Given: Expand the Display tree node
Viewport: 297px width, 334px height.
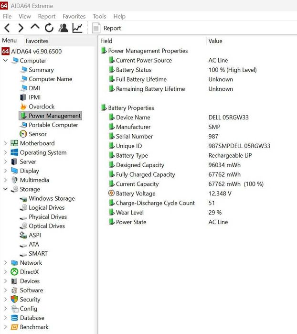Looking at the screenshot, I should 6,171.
